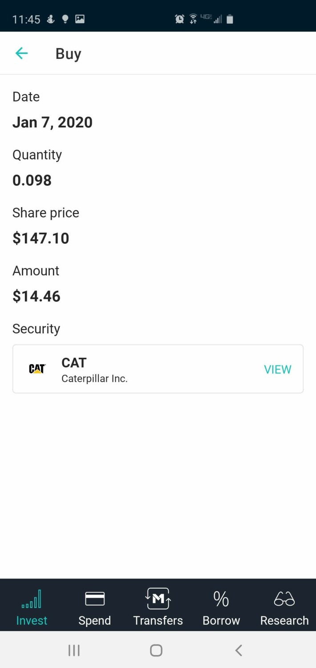Screen dimensions: 316x668
Task: Tap the alarm icon in status bar
Action: (179, 19)
